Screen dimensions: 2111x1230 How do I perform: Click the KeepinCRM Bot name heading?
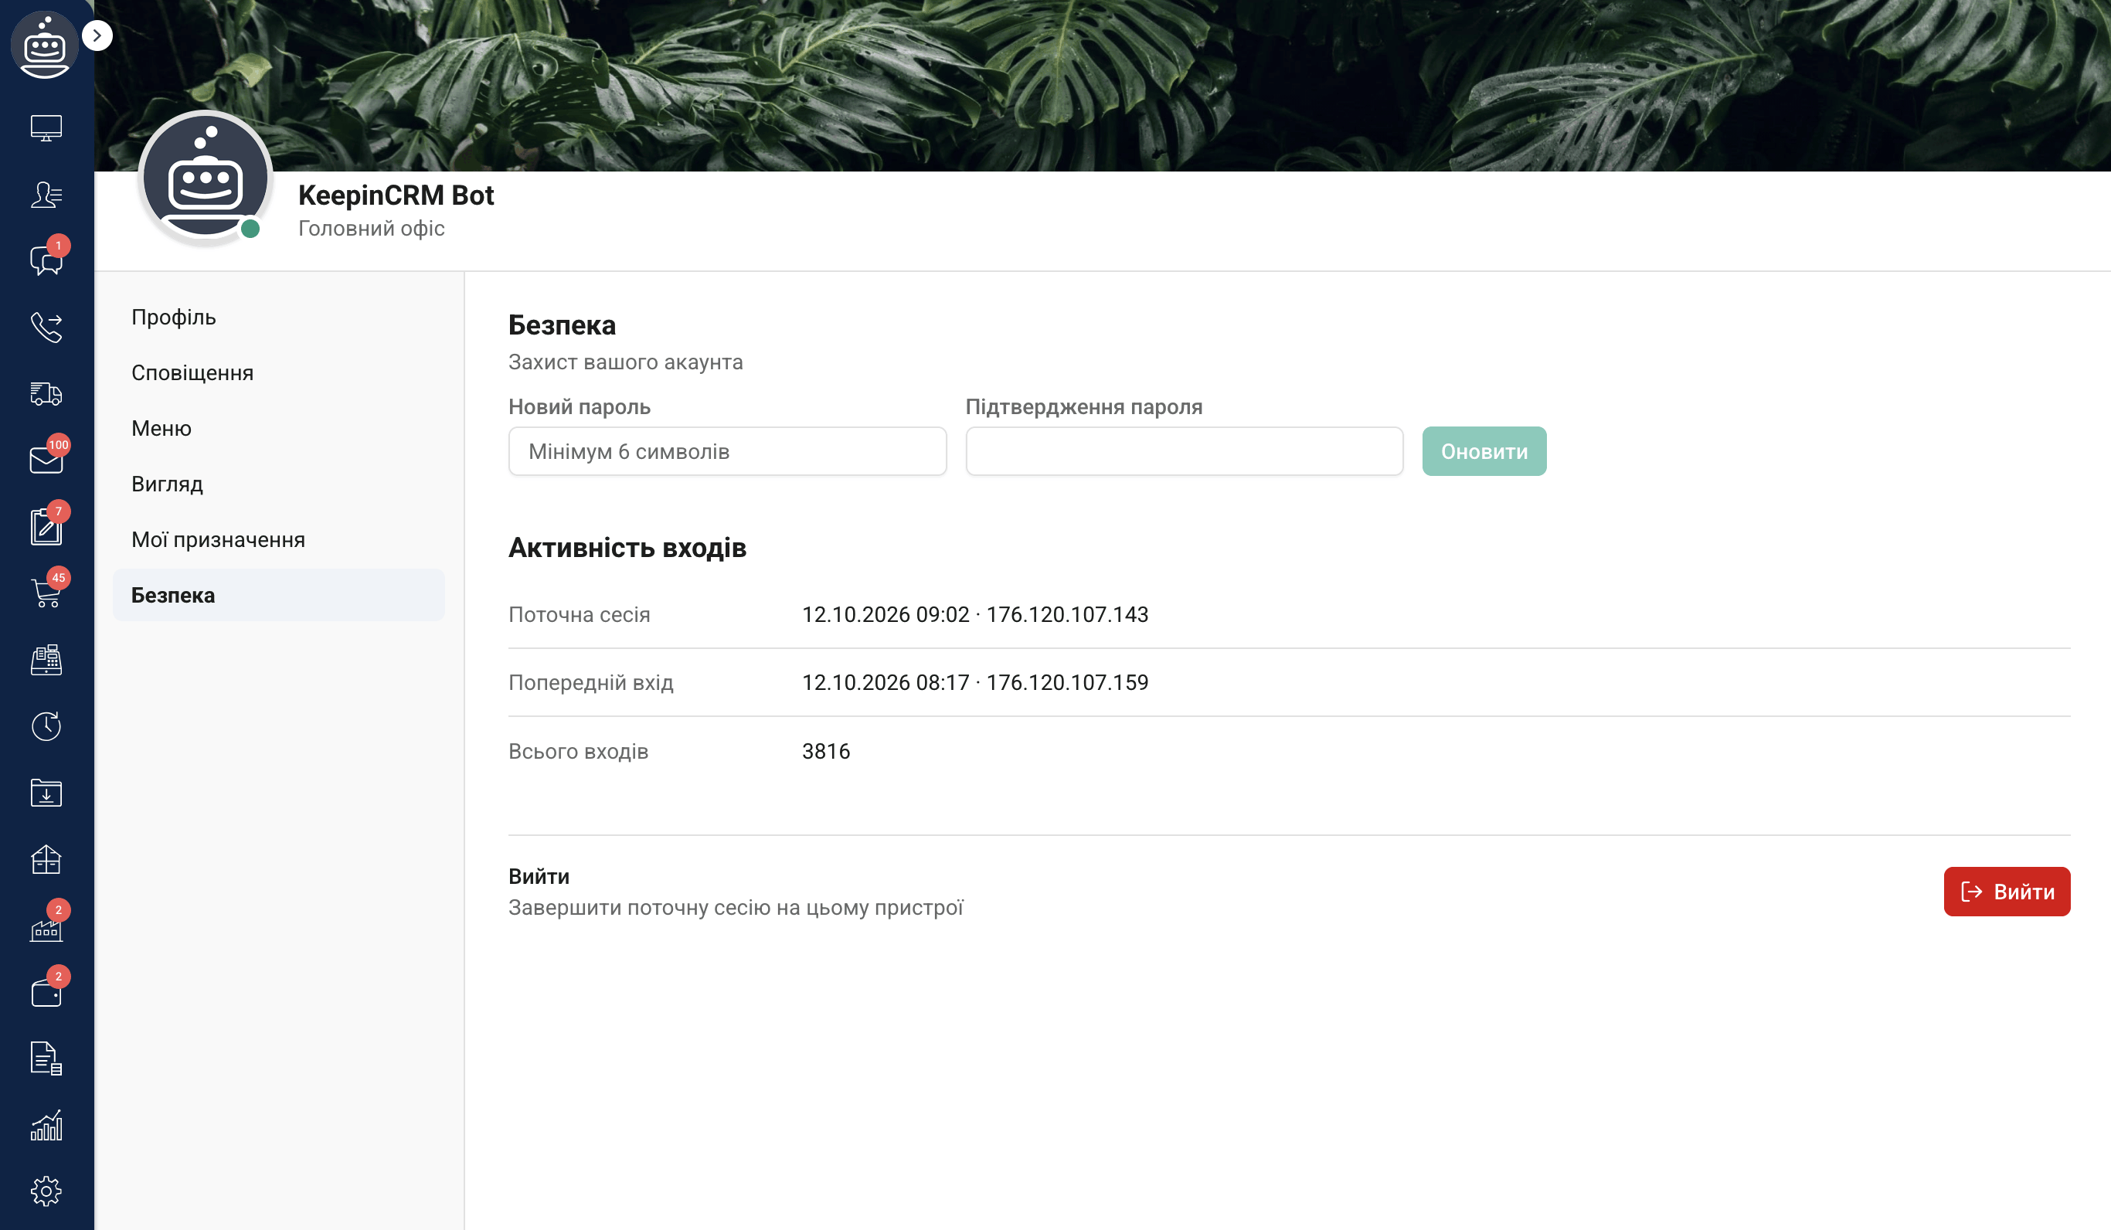(396, 195)
